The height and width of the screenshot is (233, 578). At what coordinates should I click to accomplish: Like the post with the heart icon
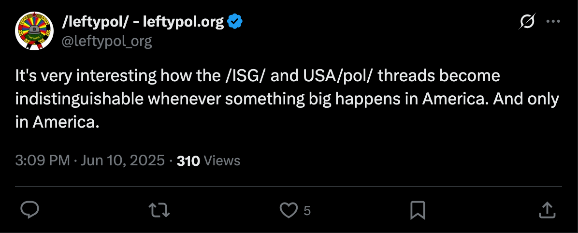coord(288,210)
